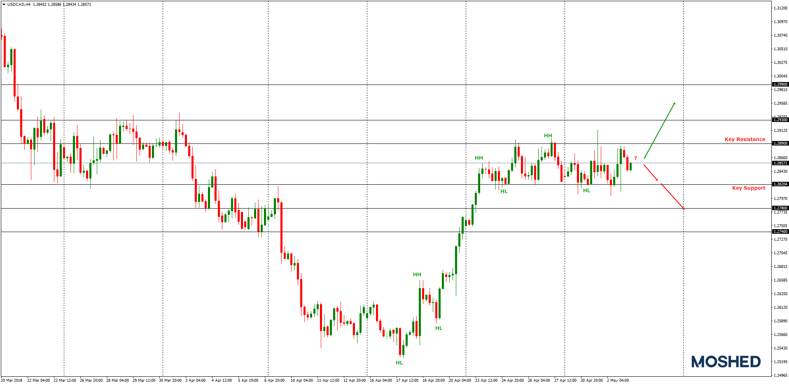Select the Key Resistance text label

[x=745, y=139]
